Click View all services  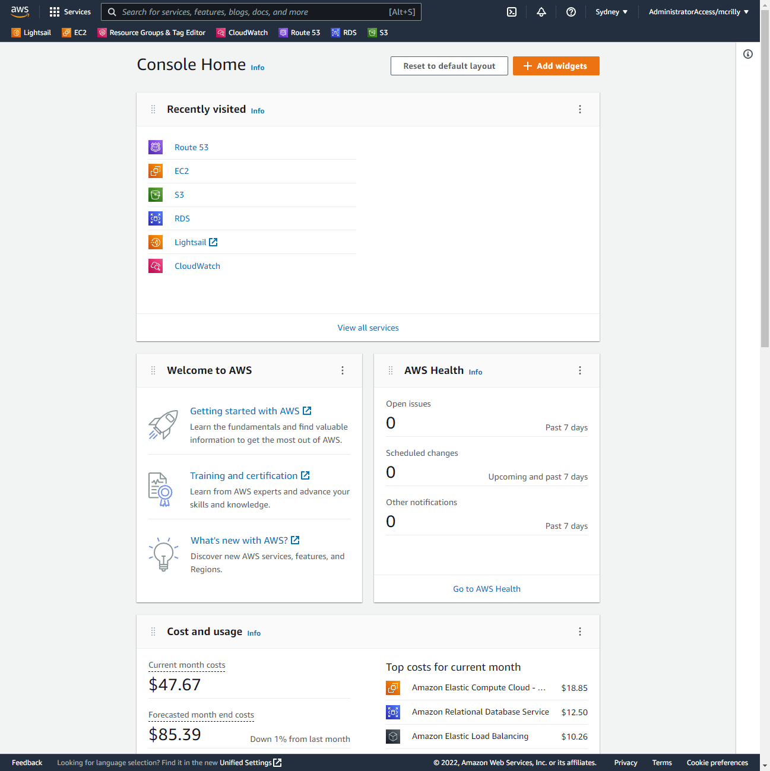point(368,328)
